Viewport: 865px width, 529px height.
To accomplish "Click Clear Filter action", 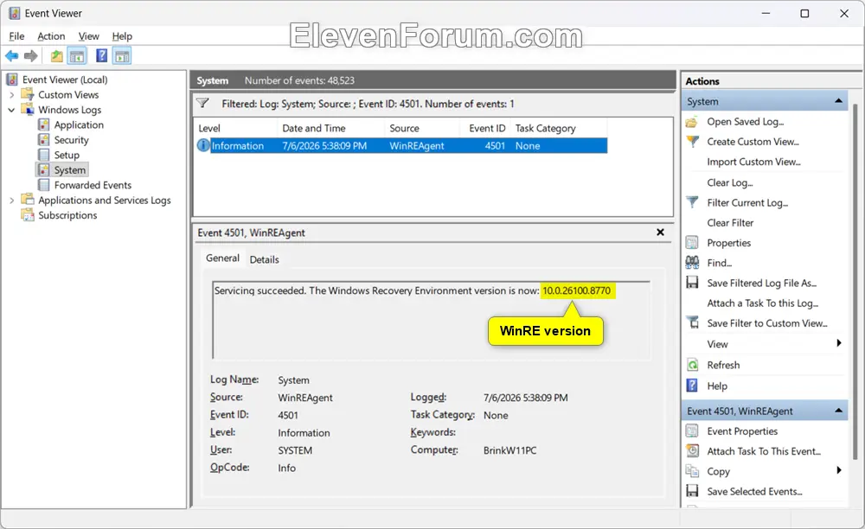I will point(730,223).
